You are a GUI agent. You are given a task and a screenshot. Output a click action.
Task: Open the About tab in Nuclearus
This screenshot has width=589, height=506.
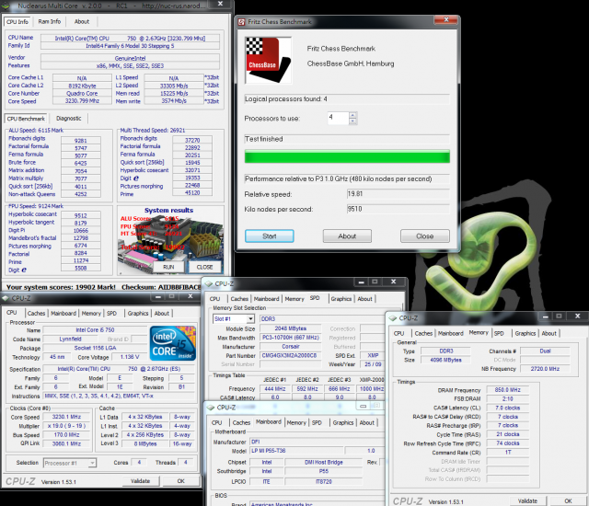pos(82,21)
